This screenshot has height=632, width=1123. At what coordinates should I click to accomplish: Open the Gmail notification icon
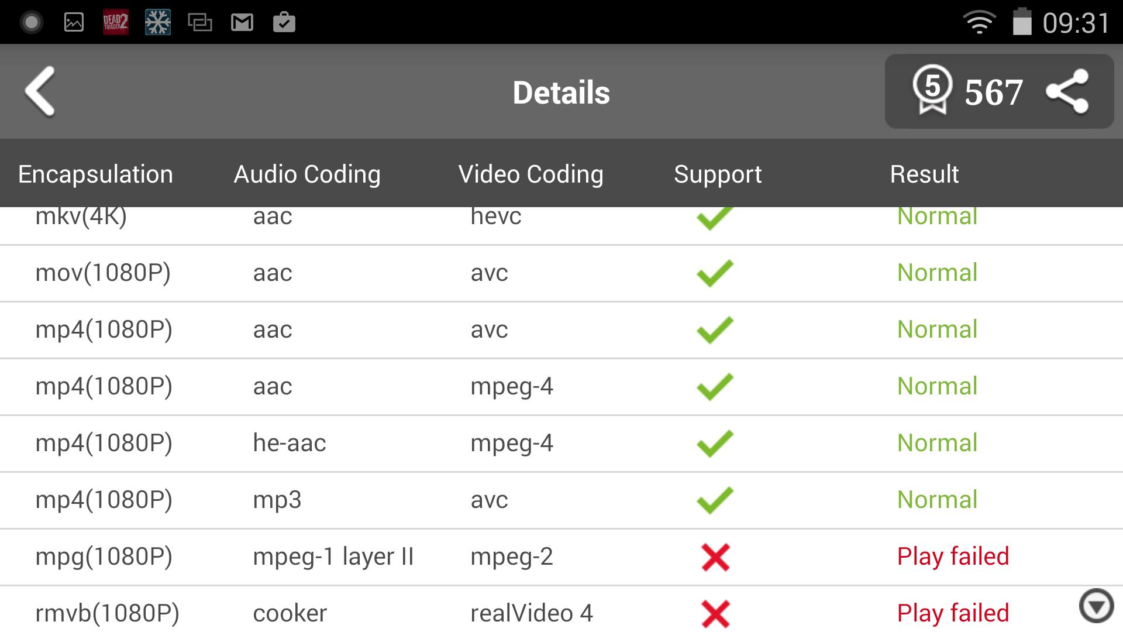242,23
